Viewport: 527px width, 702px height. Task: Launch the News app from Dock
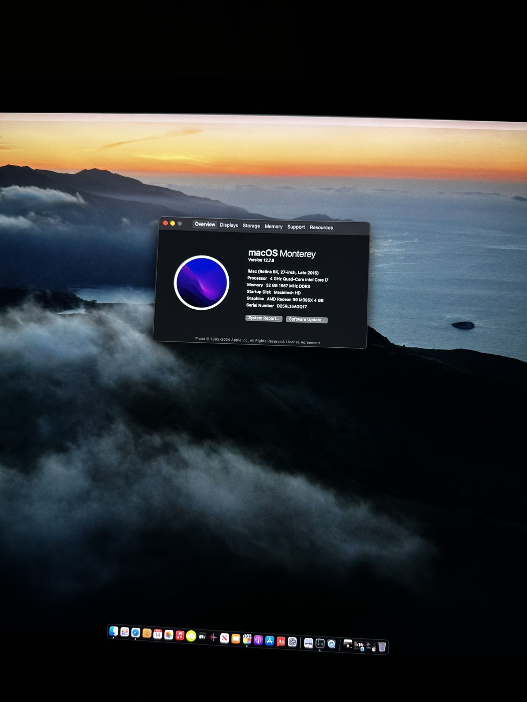click(x=225, y=638)
